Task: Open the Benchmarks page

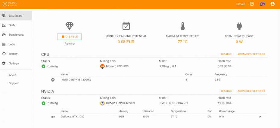Action: [16, 35]
